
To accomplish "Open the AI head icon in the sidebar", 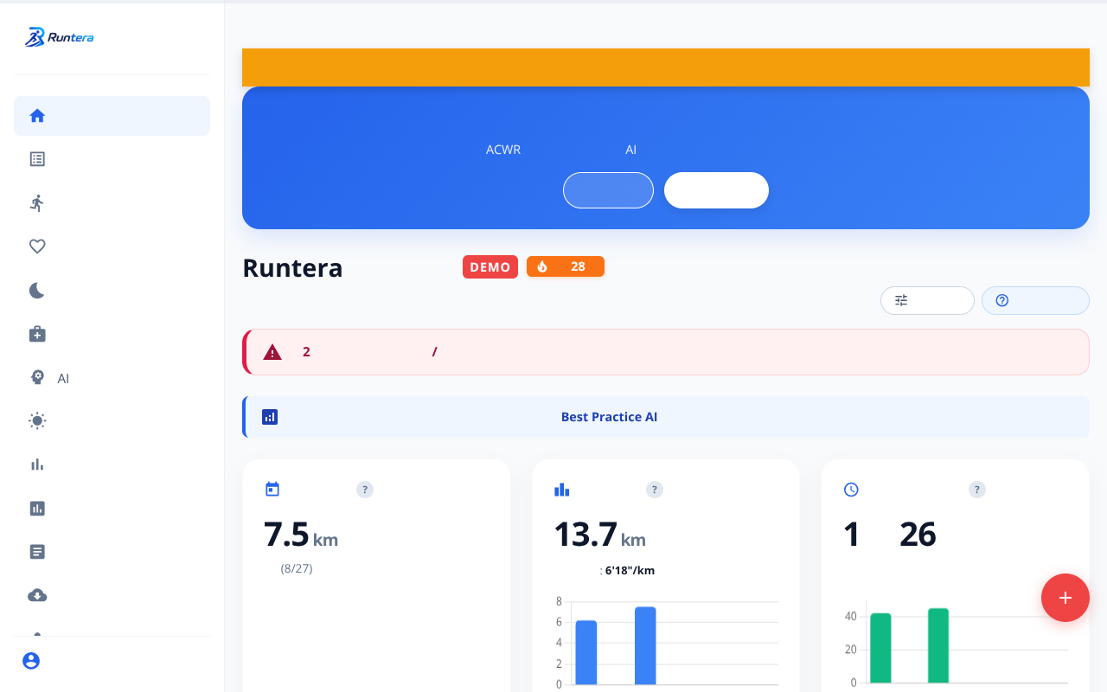I will coord(37,378).
